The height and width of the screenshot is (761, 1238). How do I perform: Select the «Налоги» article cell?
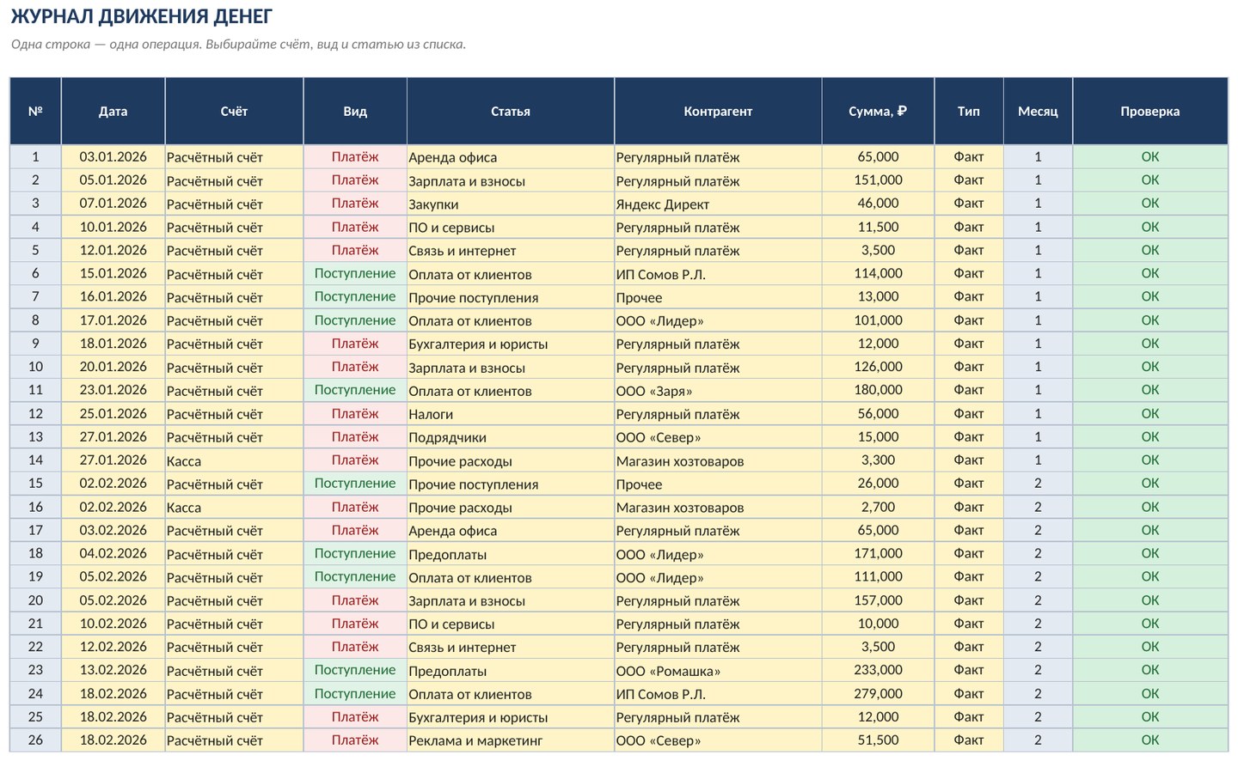point(511,413)
